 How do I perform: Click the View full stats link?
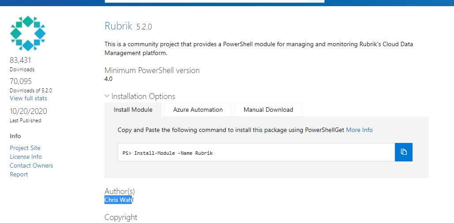point(28,98)
